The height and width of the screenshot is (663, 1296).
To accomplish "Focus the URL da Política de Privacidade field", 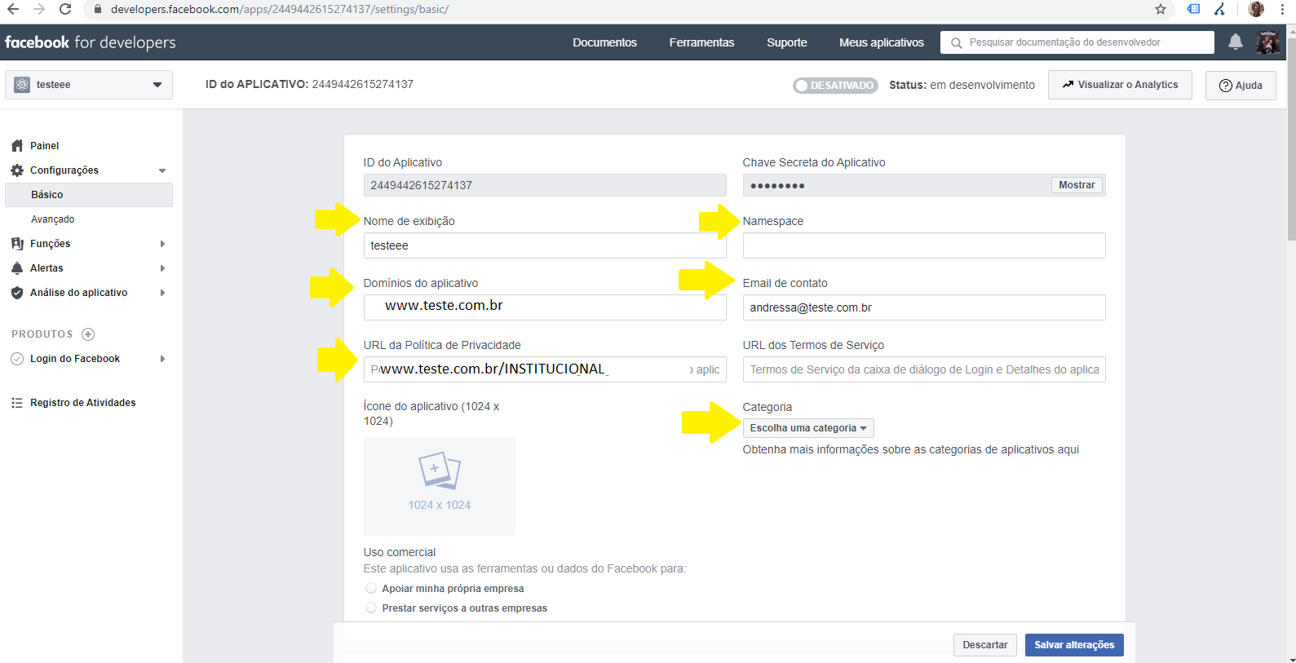I will pyautogui.click(x=545, y=369).
